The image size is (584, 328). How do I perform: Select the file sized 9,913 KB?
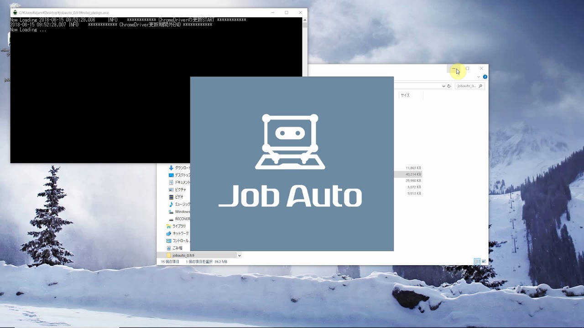click(414, 194)
